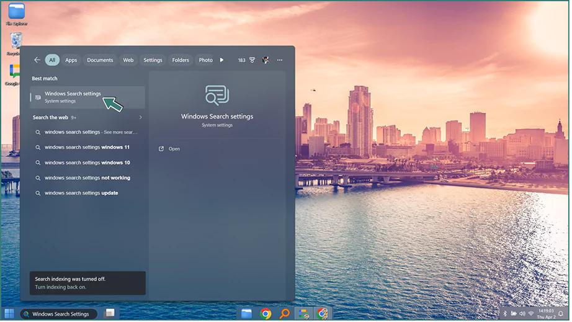Click the taskbar search box
The width and height of the screenshot is (572, 322).
(x=59, y=315)
